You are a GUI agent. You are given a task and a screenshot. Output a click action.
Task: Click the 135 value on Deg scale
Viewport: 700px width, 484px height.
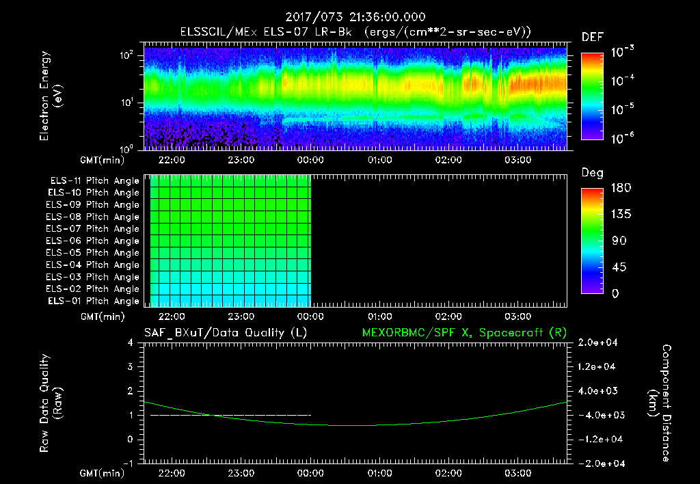(x=621, y=215)
